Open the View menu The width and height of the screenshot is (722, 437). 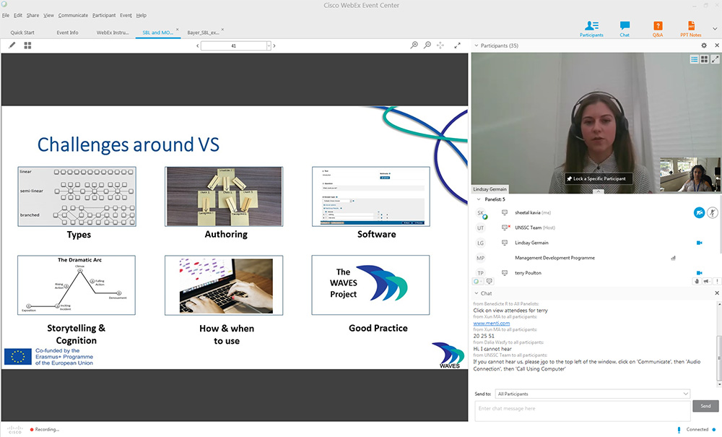click(x=49, y=15)
